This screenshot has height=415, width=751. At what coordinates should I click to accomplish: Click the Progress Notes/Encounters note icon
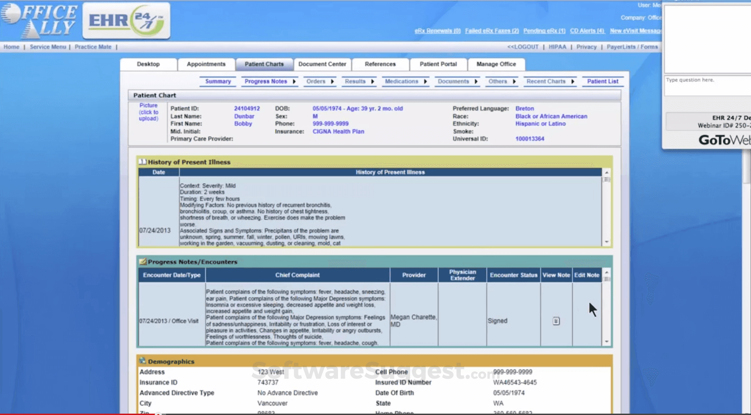pyautogui.click(x=142, y=261)
